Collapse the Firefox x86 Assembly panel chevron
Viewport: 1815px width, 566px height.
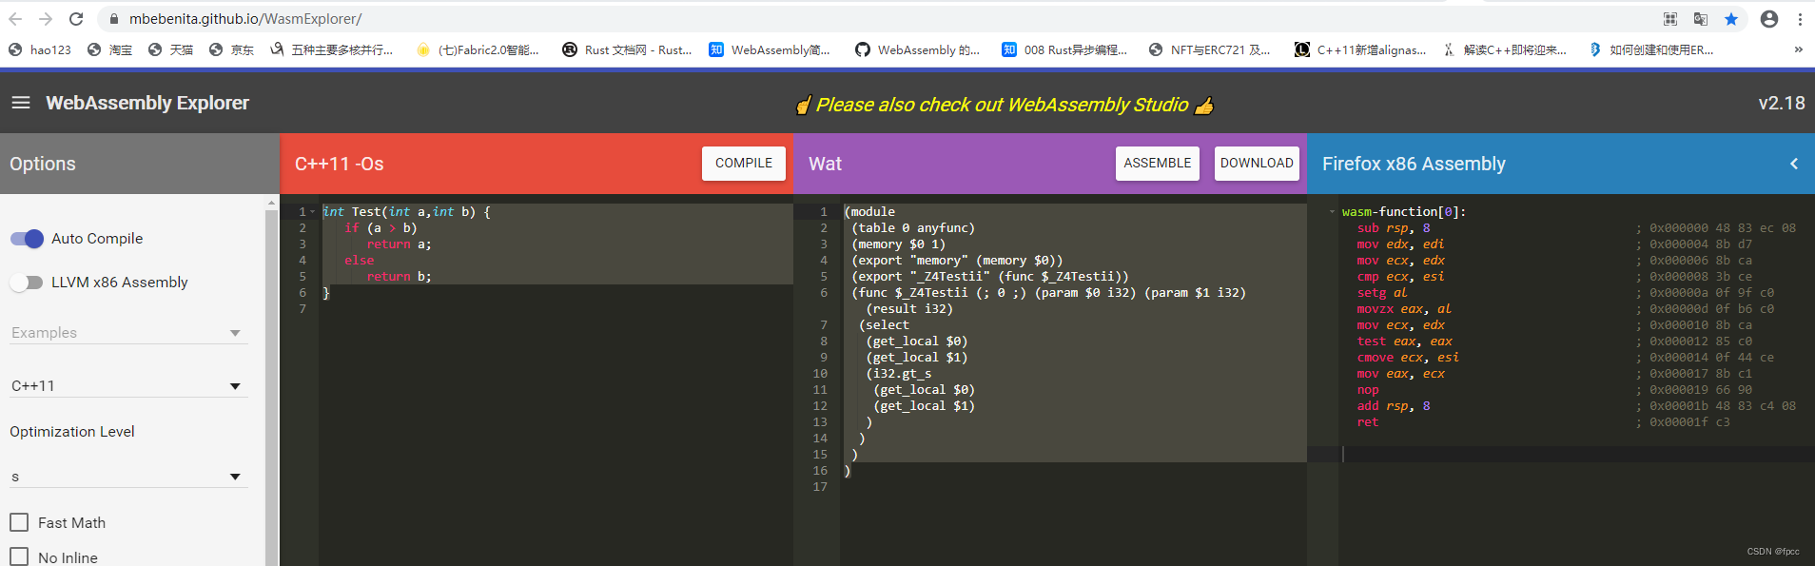coord(1794,164)
